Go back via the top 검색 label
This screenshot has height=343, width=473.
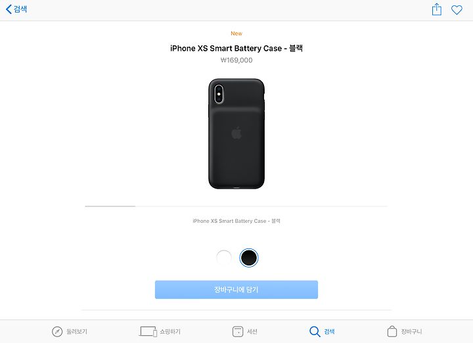tap(20, 9)
